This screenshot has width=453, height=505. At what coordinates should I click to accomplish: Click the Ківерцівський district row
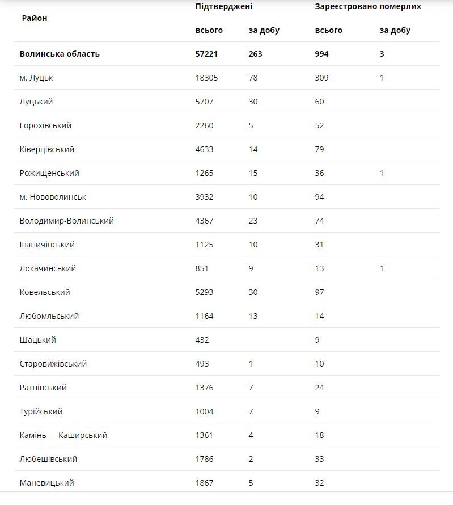pos(47,149)
